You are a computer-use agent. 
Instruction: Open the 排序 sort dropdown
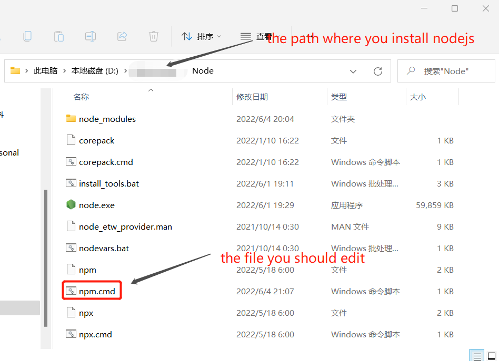(201, 37)
